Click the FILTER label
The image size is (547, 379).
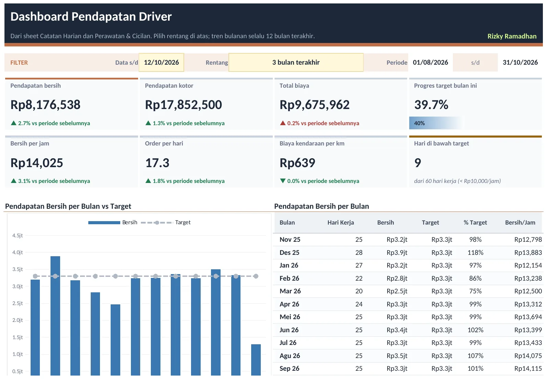click(x=19, y=63)
